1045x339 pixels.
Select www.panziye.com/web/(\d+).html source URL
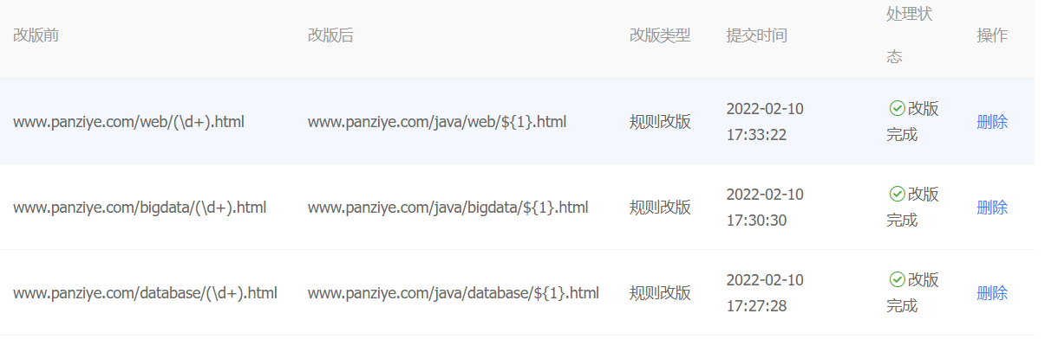coord(128,122)
